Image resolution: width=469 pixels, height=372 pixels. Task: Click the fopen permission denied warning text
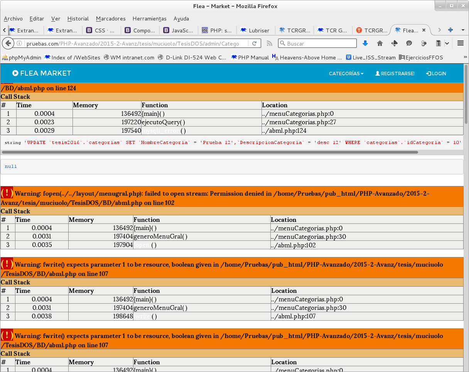215,198
